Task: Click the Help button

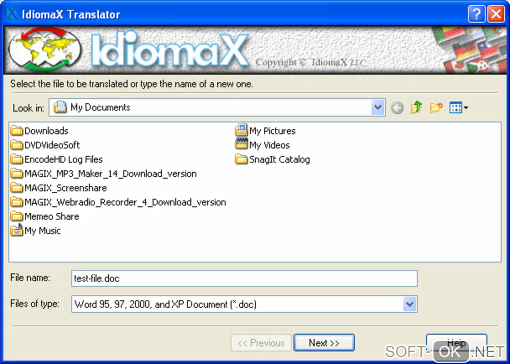Action: (x=456, y=342)
